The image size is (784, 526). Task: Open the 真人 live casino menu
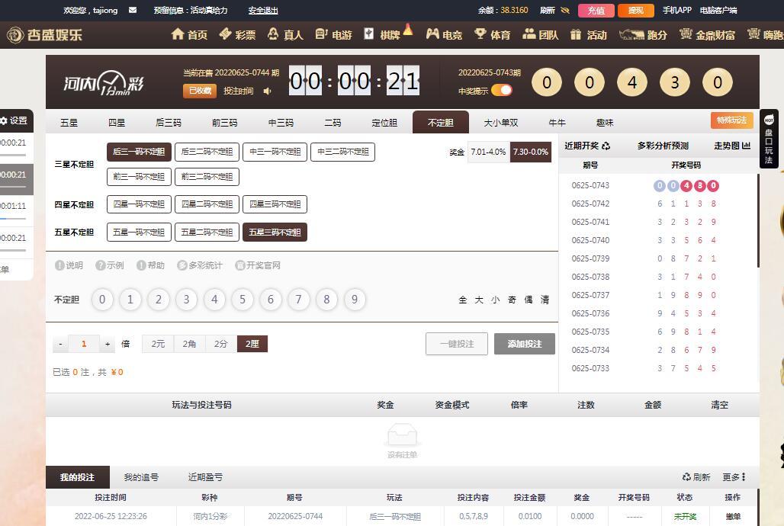click(285, 34)
